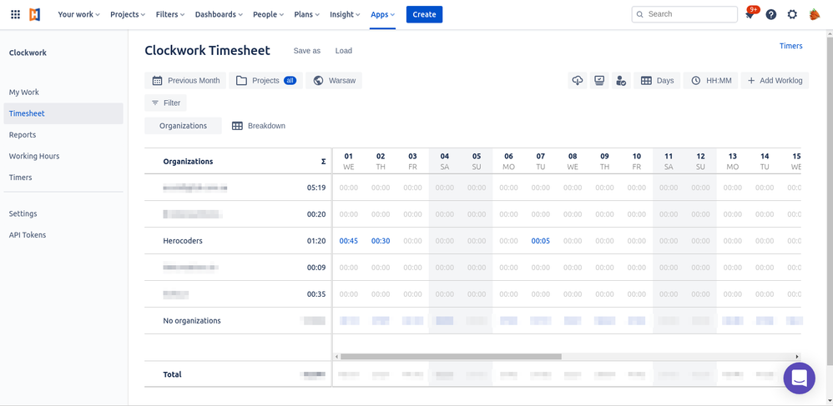Select the No organizations row label

(192, 321)
